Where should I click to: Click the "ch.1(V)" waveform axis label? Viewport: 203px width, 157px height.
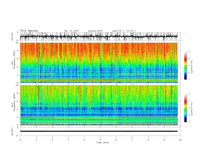coord(12,36)
